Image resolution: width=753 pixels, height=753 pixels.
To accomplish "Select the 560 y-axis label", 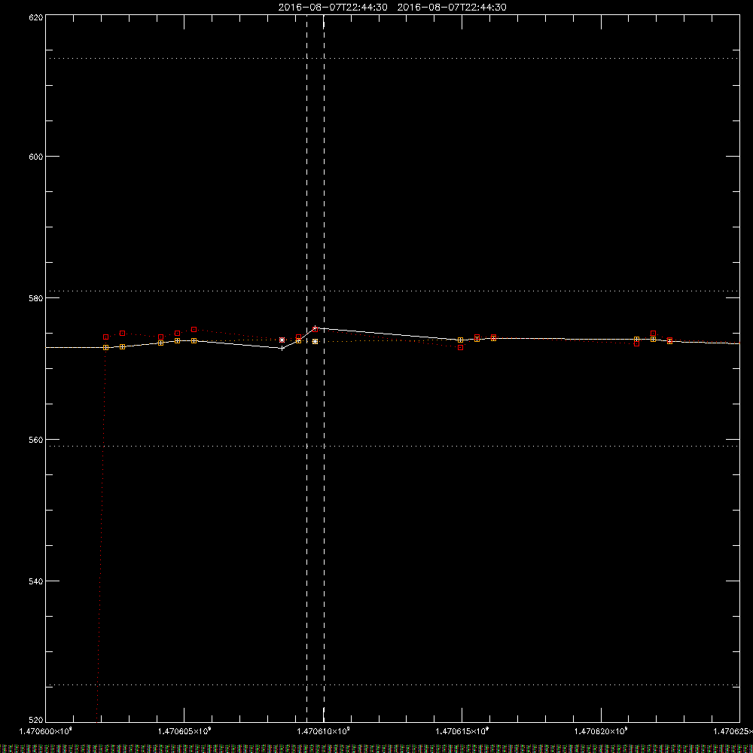I will click(36, 440).
